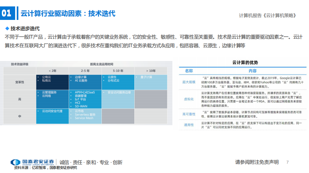
Task: Click the 分布式云 entry
Action: 113,81
